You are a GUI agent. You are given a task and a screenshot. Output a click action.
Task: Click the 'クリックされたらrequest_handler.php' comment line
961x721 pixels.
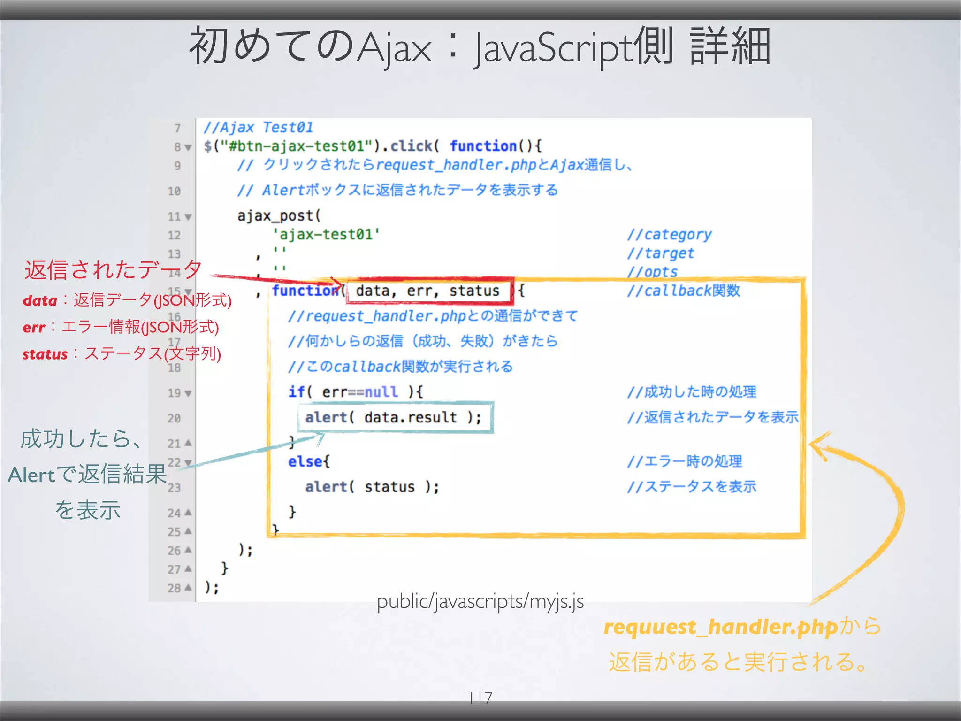click(435, 165)
